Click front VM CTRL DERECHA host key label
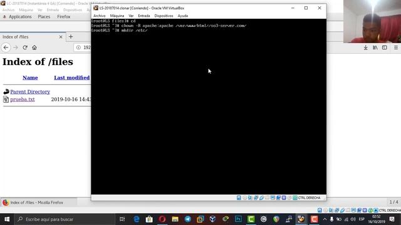 pyautogui.click(x=309, y=197)
